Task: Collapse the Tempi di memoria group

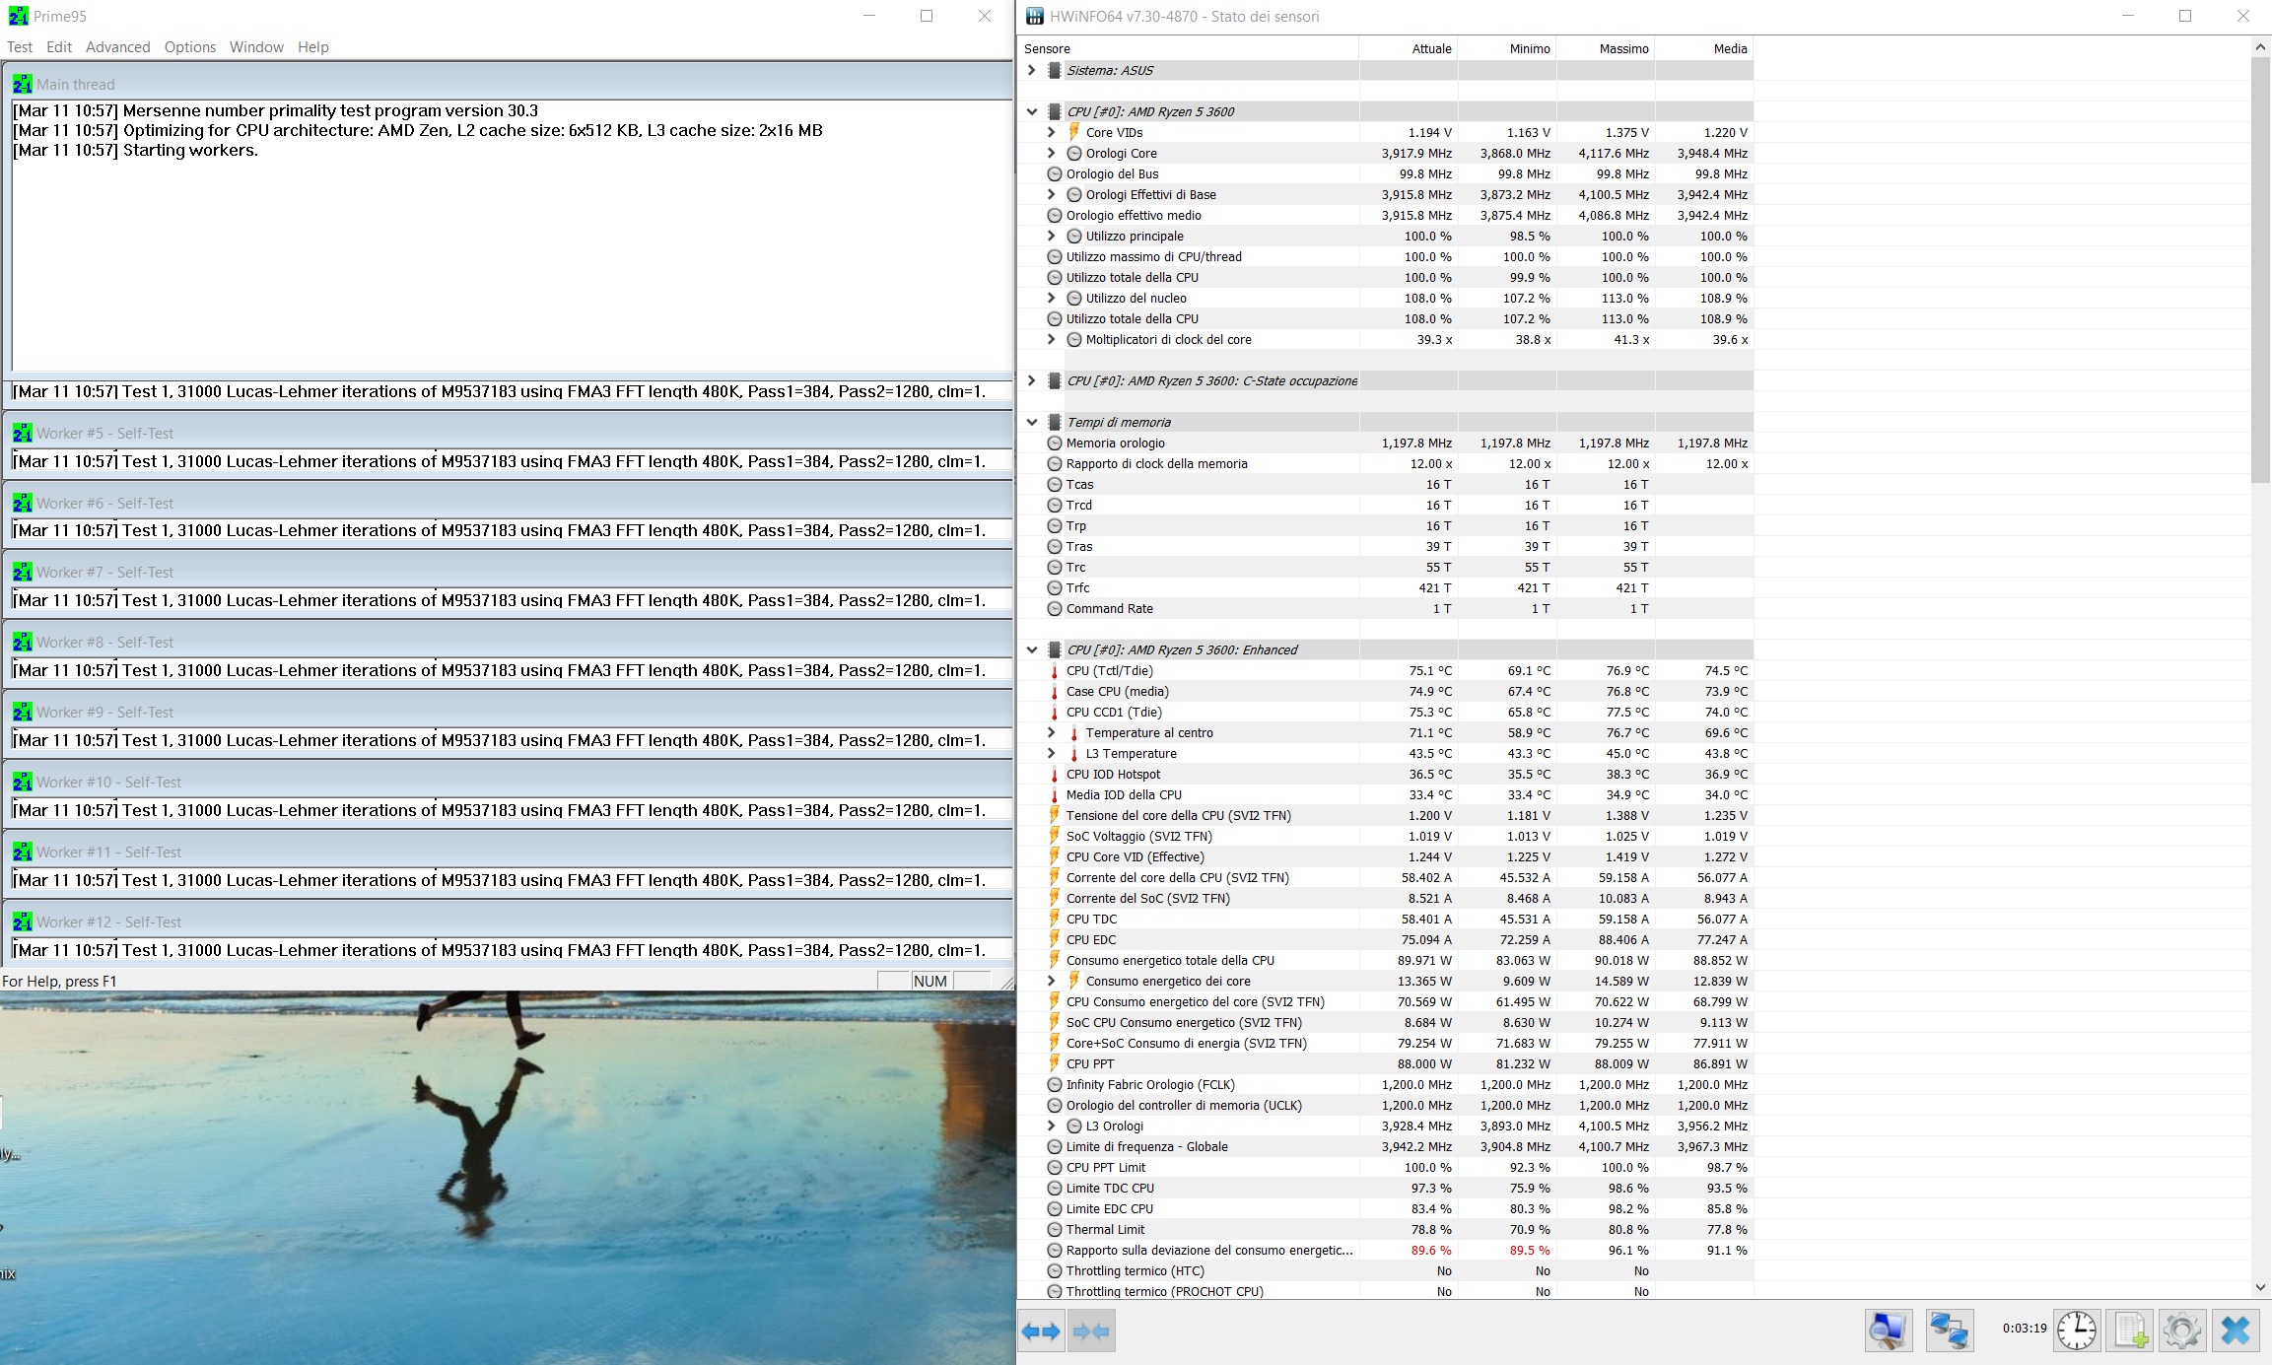Action: point(1032,423)
